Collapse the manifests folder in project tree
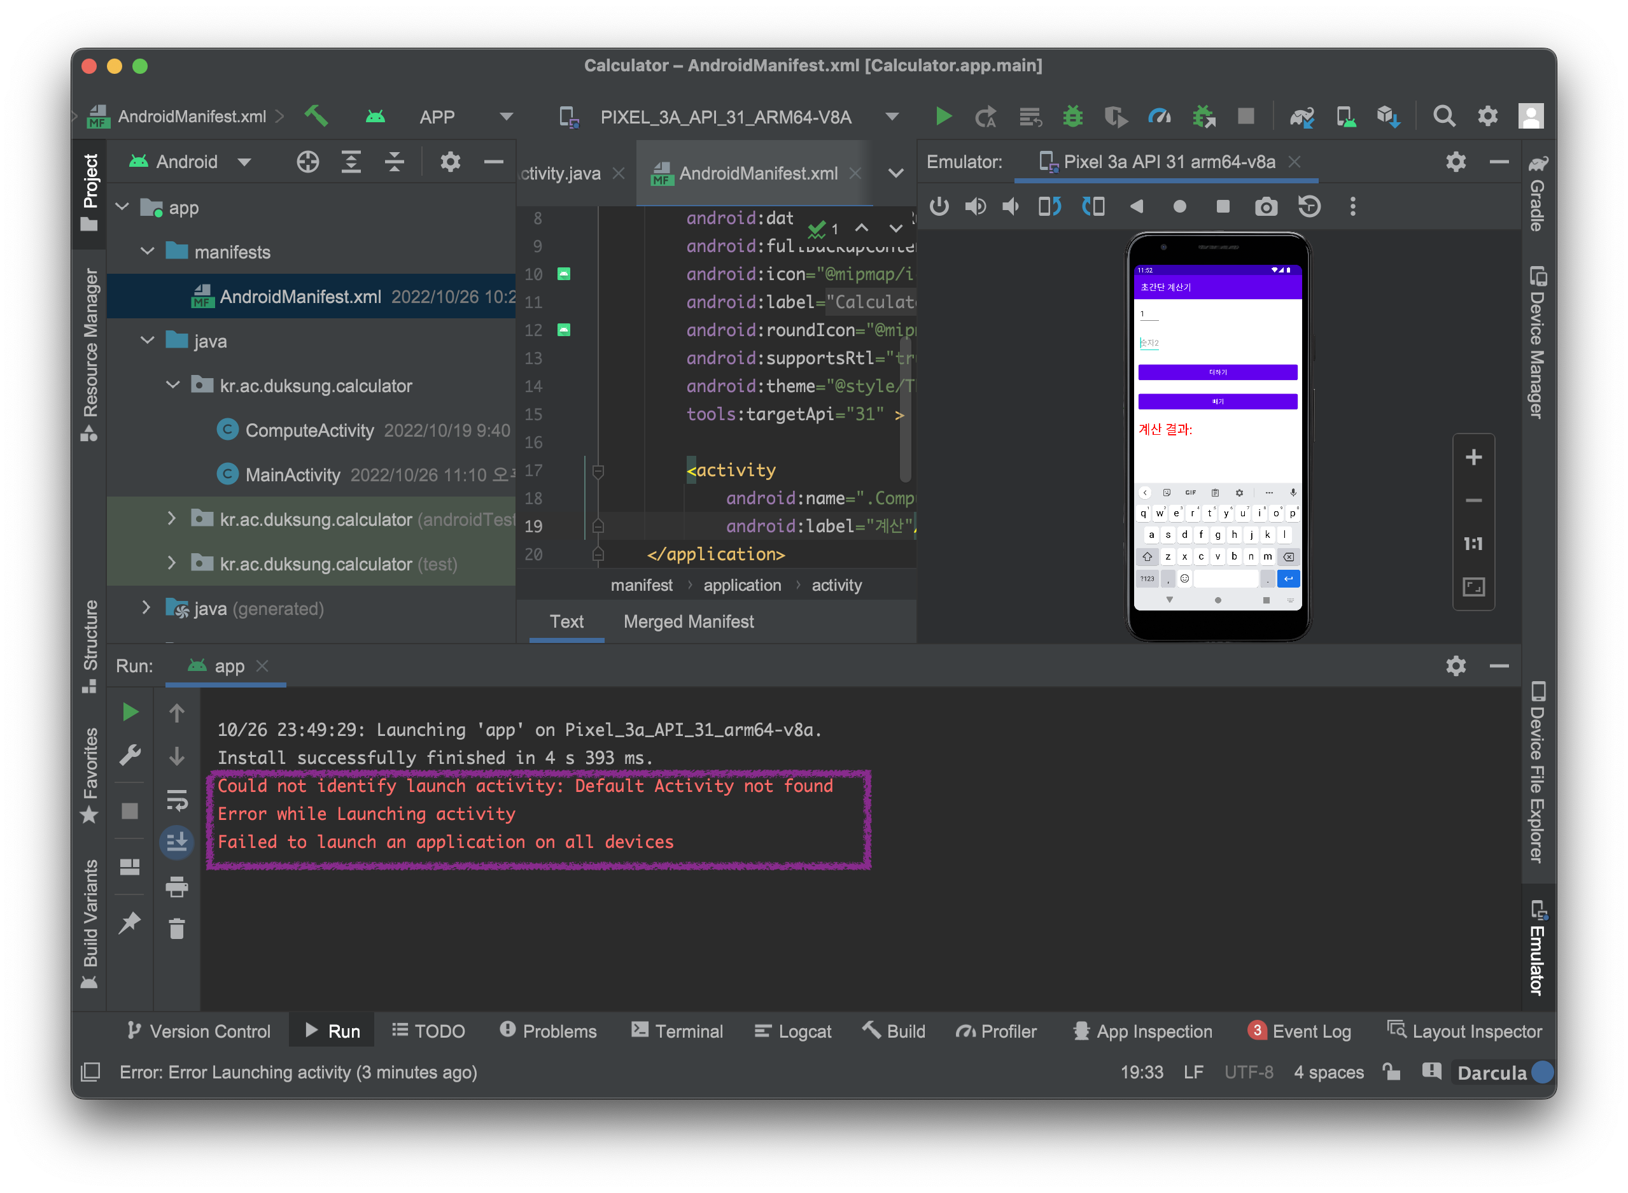 (148, 251)
